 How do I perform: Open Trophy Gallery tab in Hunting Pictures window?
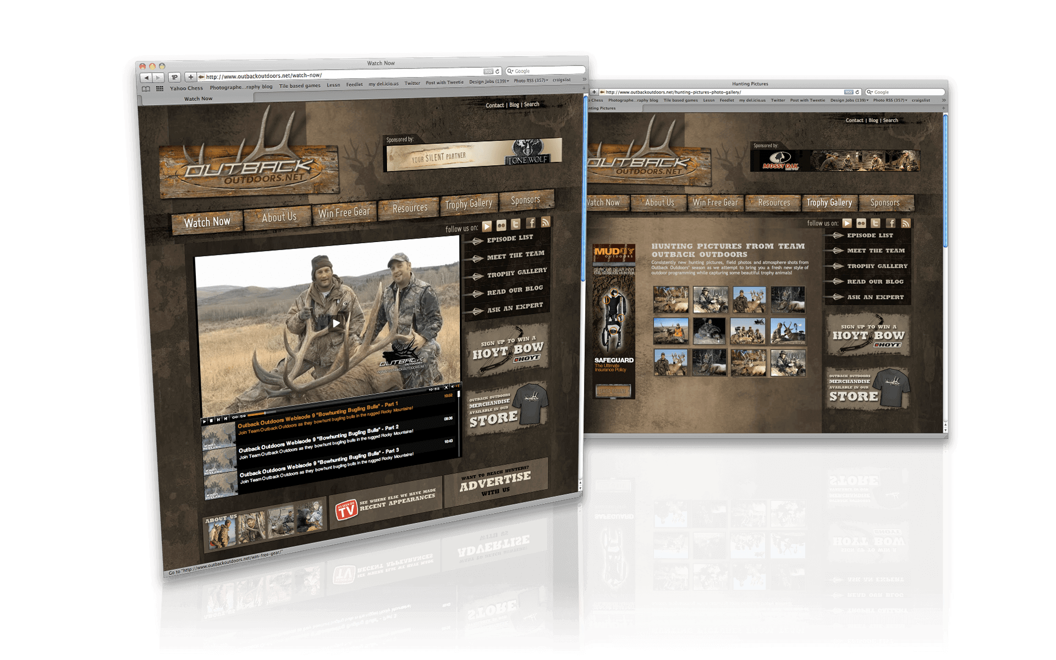829,202
